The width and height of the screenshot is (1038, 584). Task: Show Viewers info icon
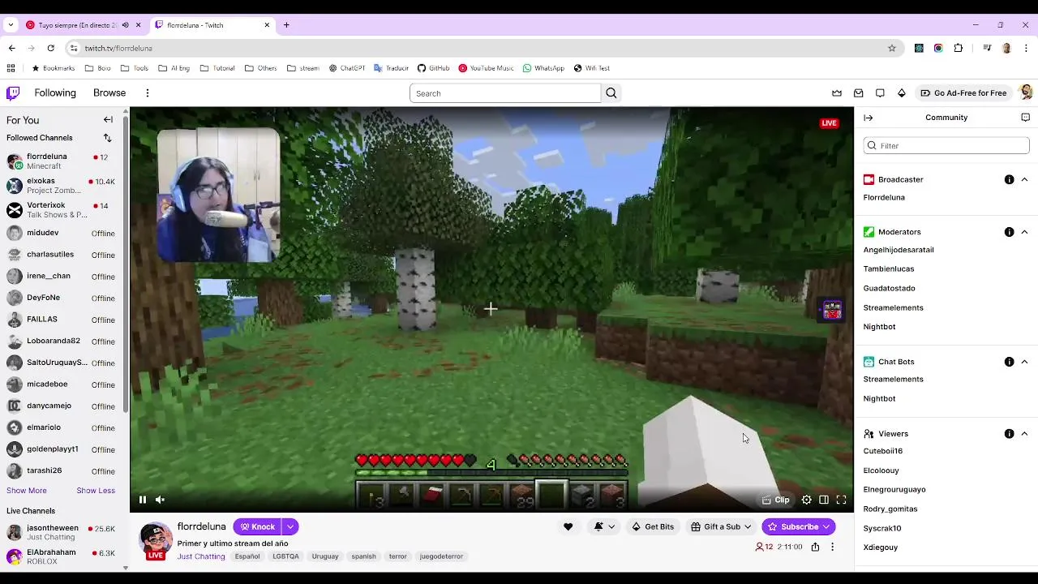coord(1009,434)
